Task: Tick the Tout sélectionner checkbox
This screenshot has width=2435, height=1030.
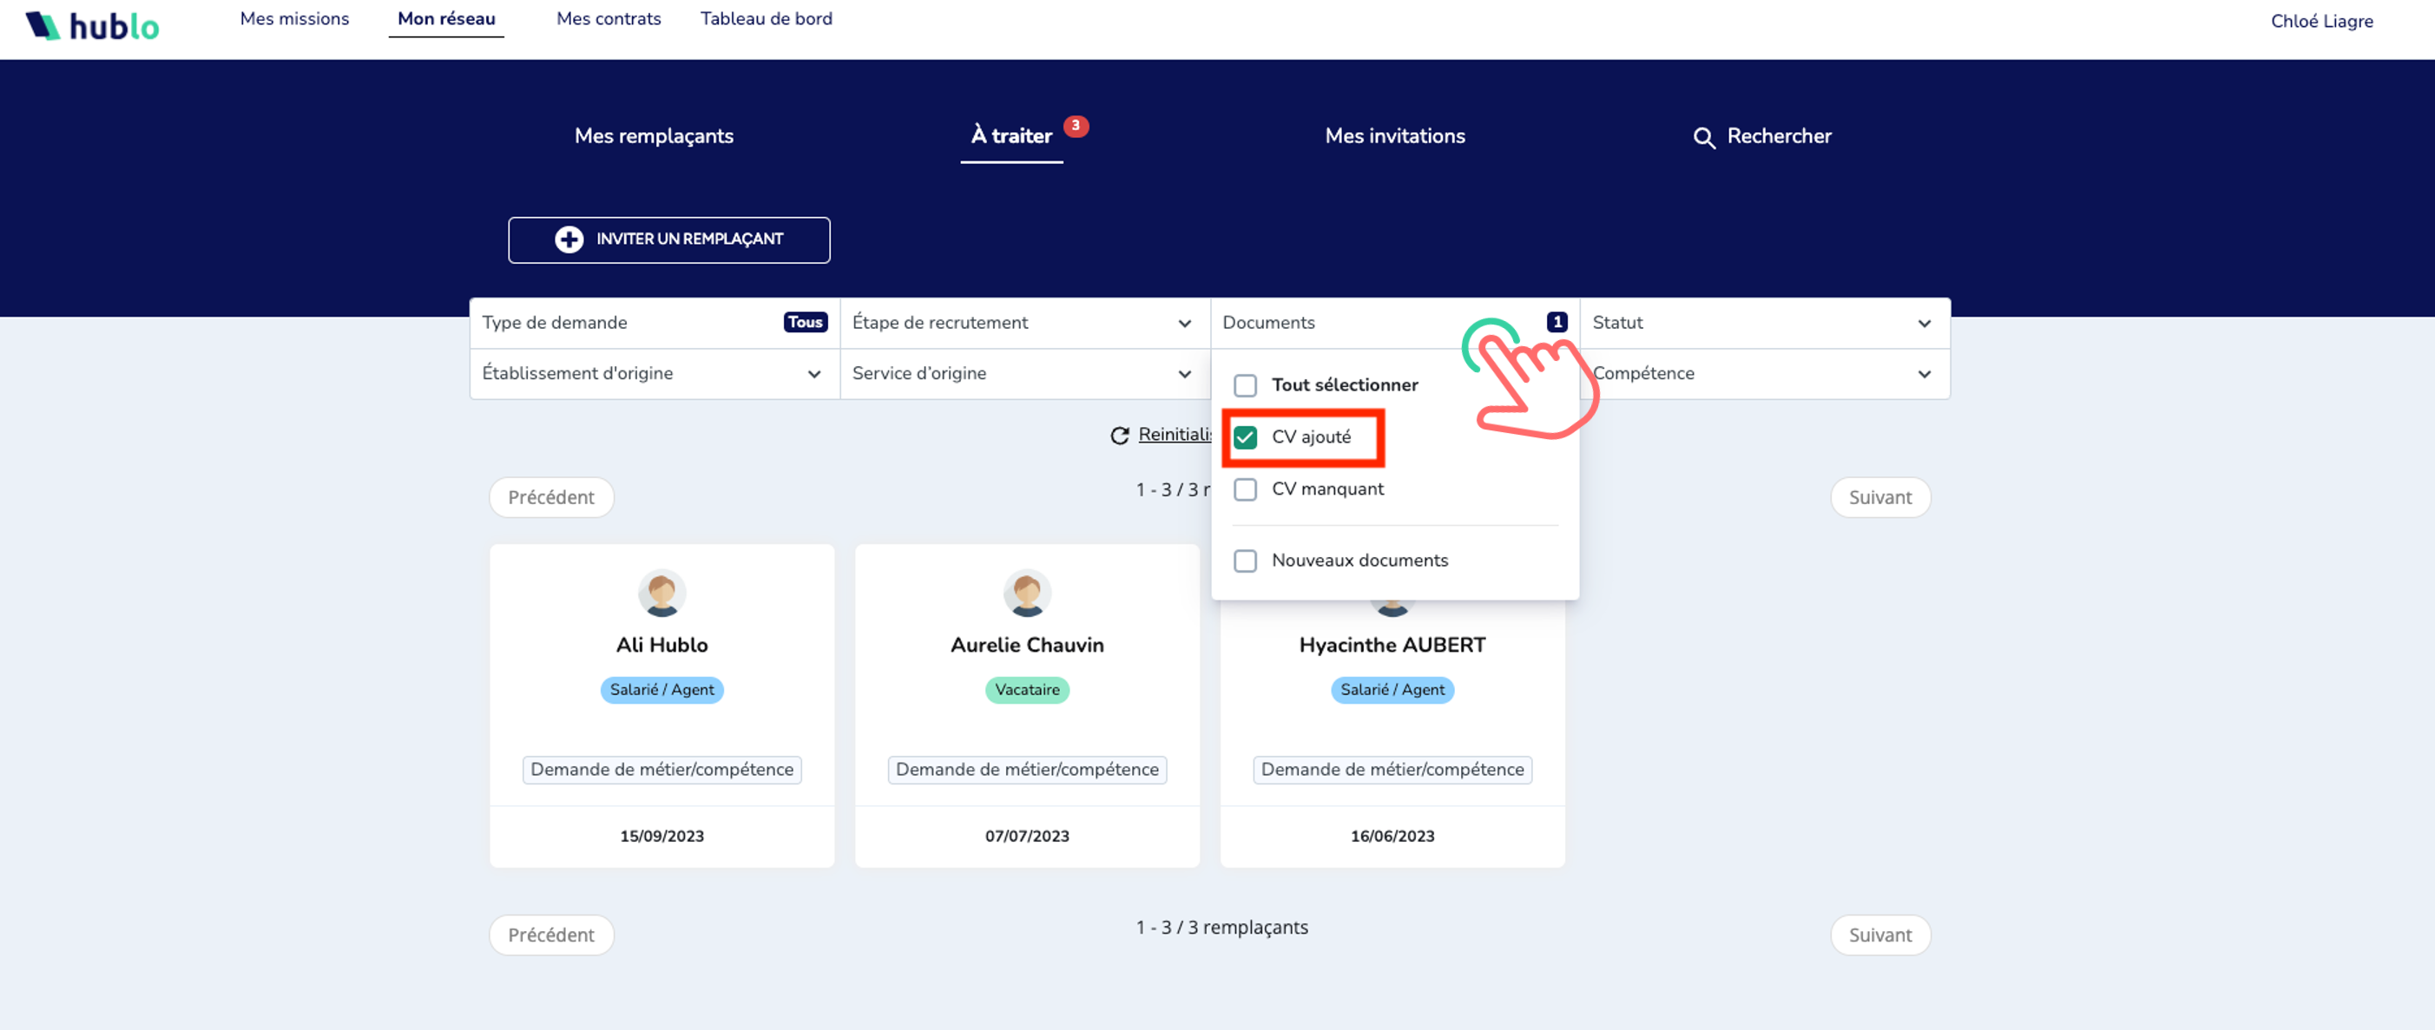Action: tap(1245, 385)
